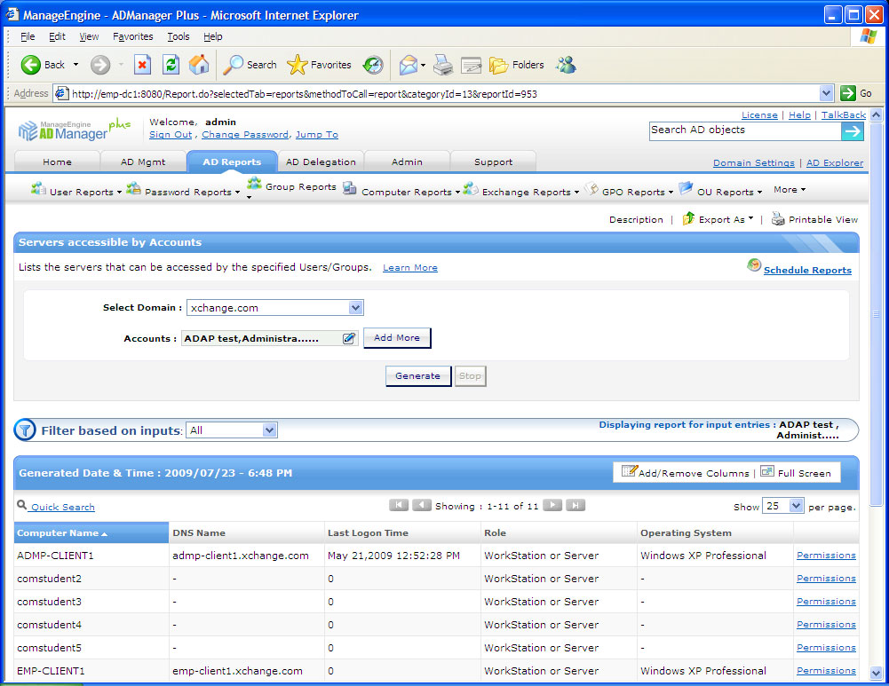Screen dimensions: 889x686
Task: Click the edit icon in Accounts field
Action: pyautogui.click(x=349, y=339)
